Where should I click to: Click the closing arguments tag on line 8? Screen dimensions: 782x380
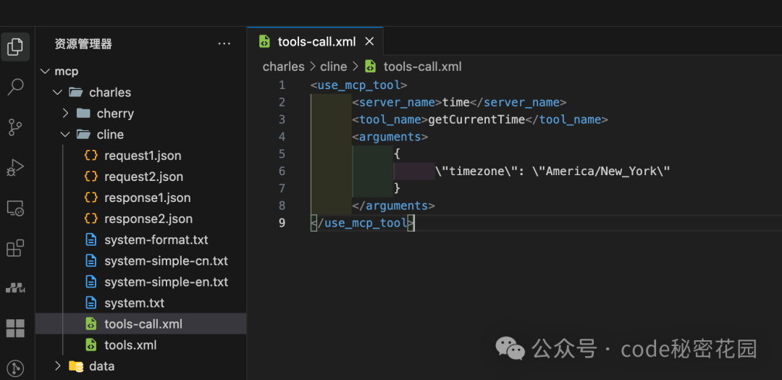393,206
